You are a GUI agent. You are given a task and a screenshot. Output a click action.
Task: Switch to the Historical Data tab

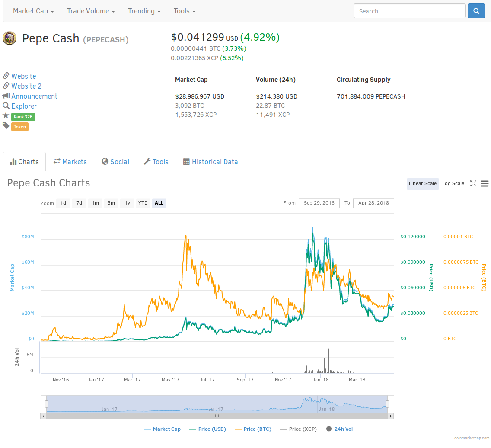pyautogui.click(x=210, y=162)
